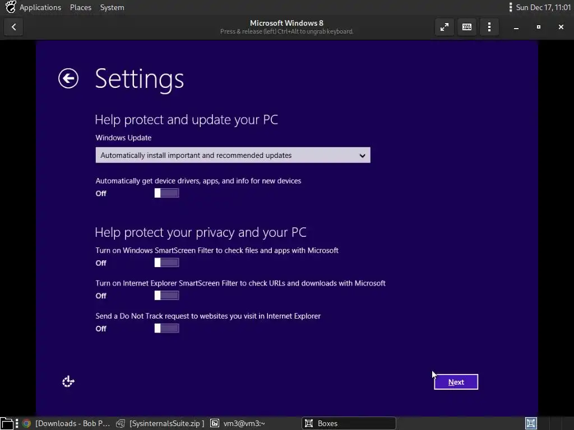This screenshot has height=430, width=574.
Task: Click 'Turn on Internet Explorer SmartScreen Filter' label
Action: [240, 283]
